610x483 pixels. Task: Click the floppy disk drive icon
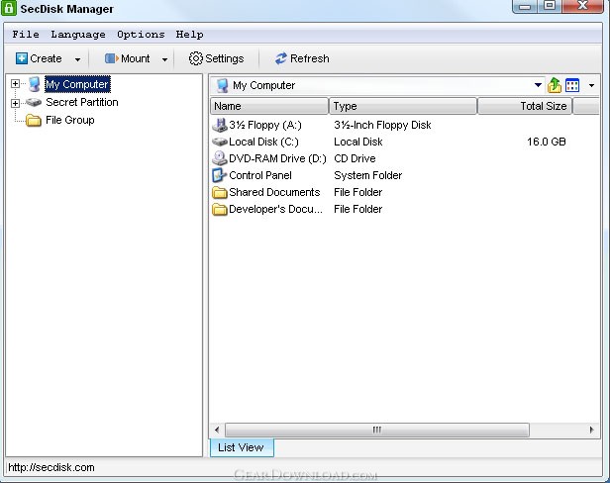coord(220,125)
